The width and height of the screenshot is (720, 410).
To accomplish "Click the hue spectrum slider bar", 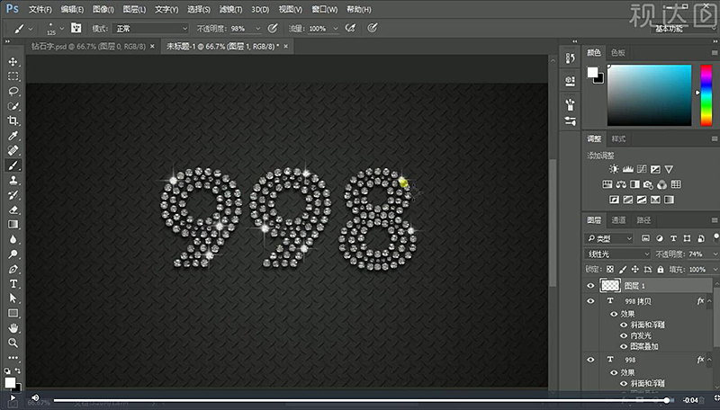I will click(x=706, y=95).
